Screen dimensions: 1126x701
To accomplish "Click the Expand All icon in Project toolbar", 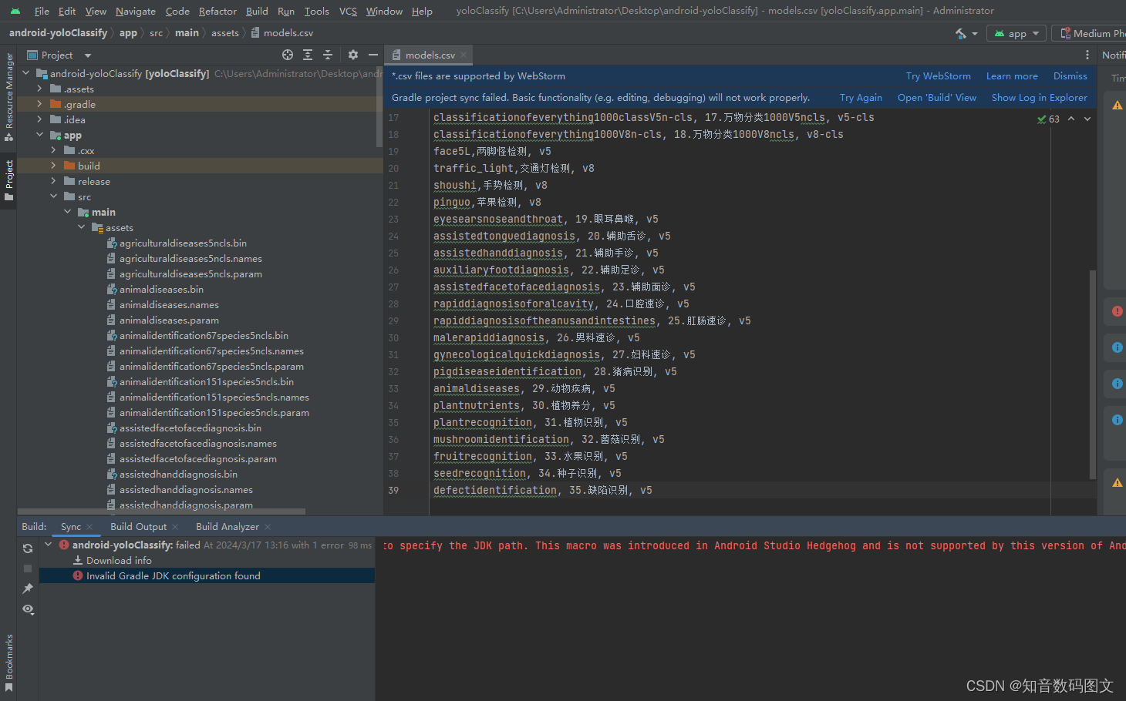I will coord(308,55).
